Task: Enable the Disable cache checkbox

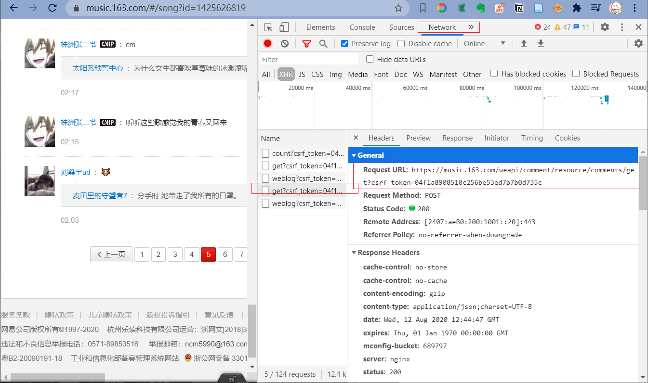Action: pyautogui.click(x=401, y=44)
